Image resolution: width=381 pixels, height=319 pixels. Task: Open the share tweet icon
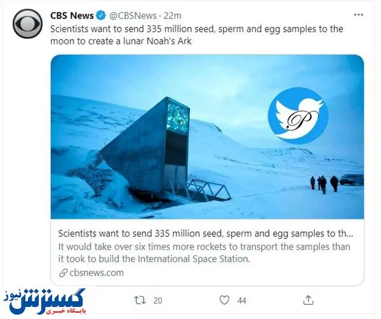tap(308, 299)
